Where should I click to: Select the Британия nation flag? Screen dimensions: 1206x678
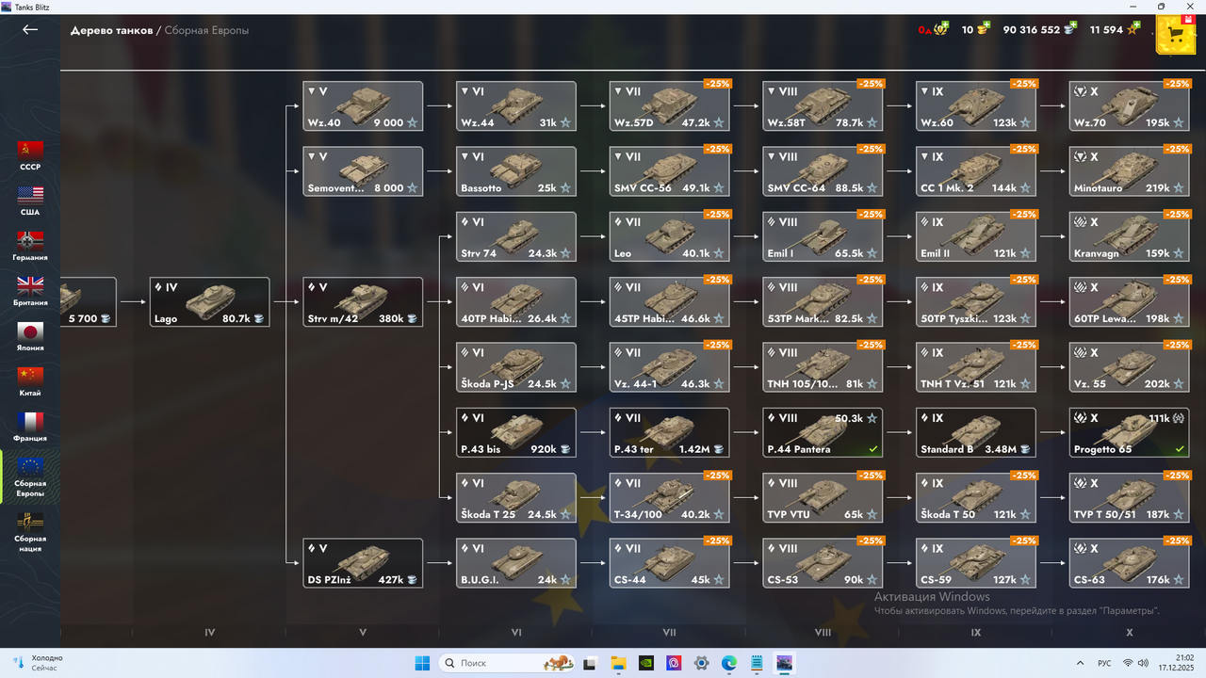pyautogui.click(x=30, y=291)
